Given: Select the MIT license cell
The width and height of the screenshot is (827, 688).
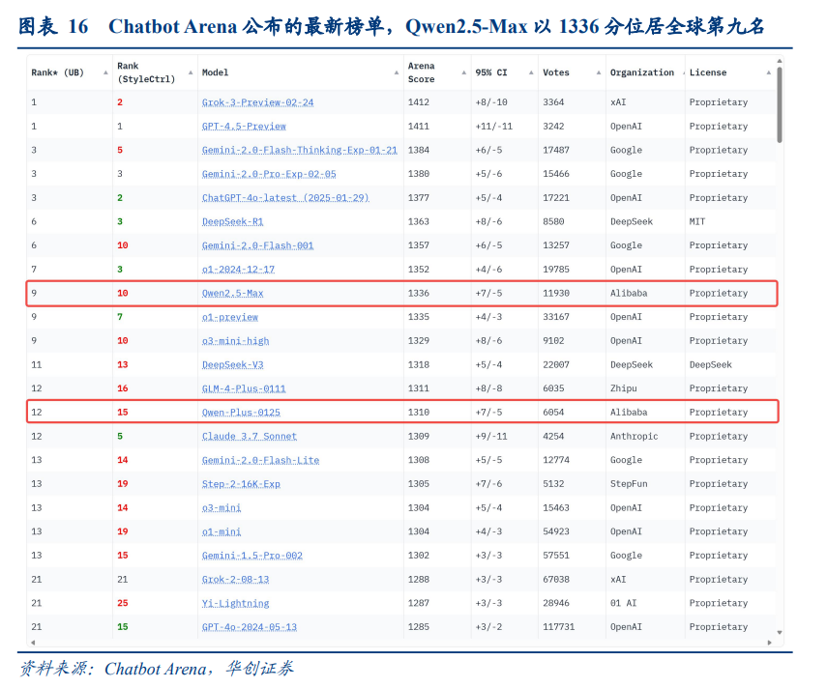Looking at the screenshot, I should tap(696, 222).
